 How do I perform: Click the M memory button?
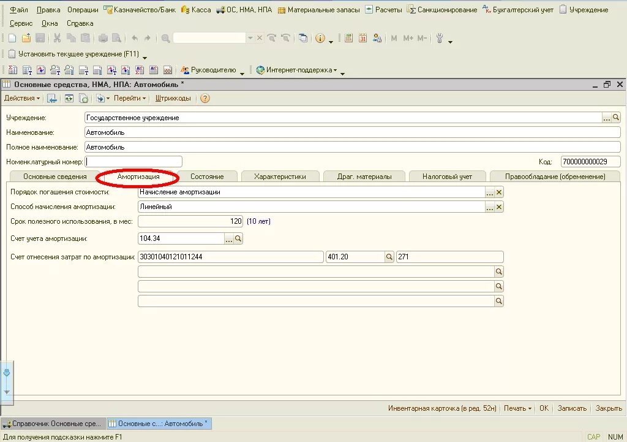[394, 38]
